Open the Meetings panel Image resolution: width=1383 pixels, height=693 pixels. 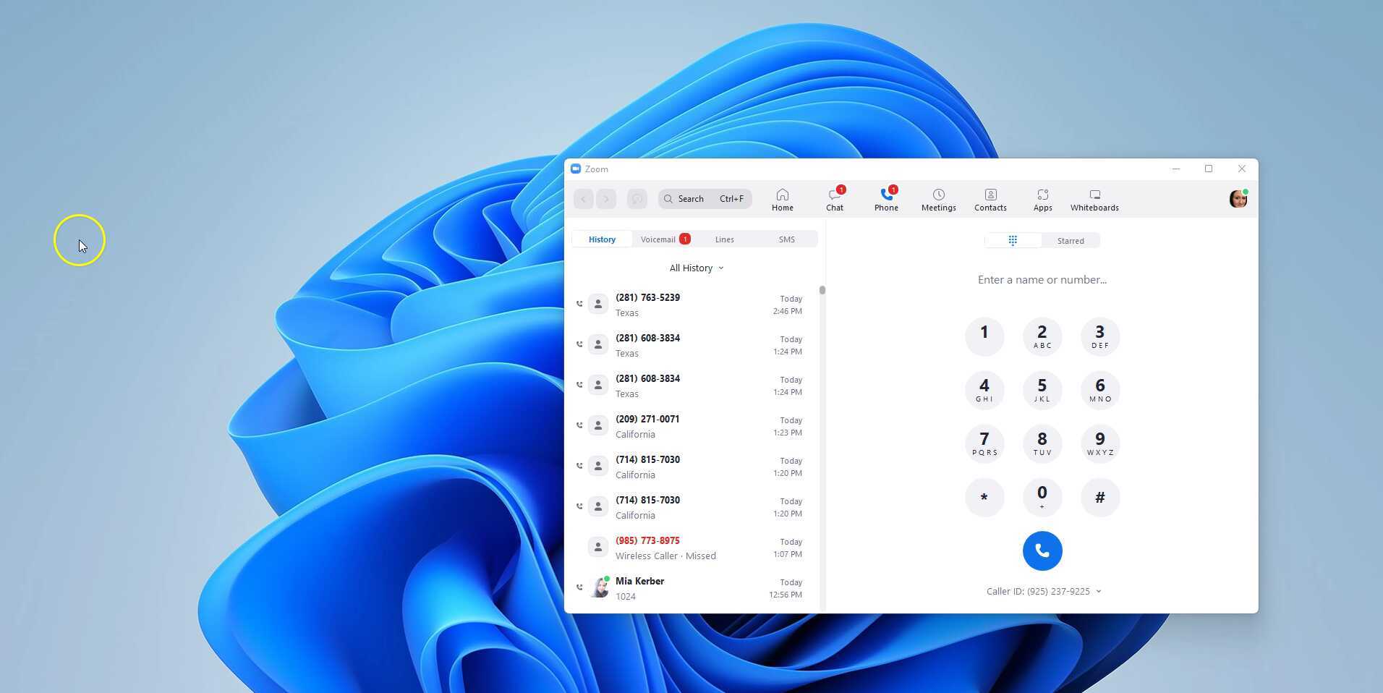point(938,199)
